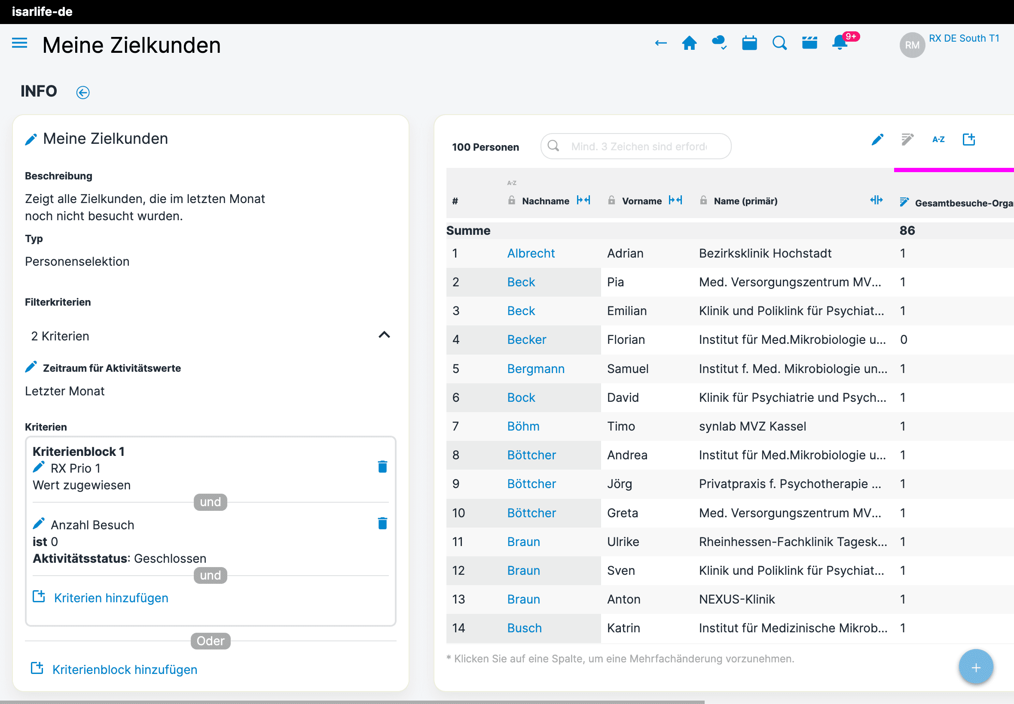The height and width of the screenshot is (704, 1014).
Task: Click the home icon in header
Action: pos(689,43)
